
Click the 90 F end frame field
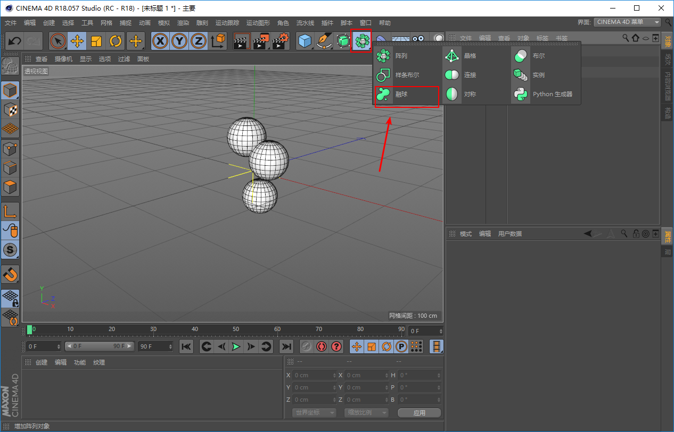[x=155, y=346]
